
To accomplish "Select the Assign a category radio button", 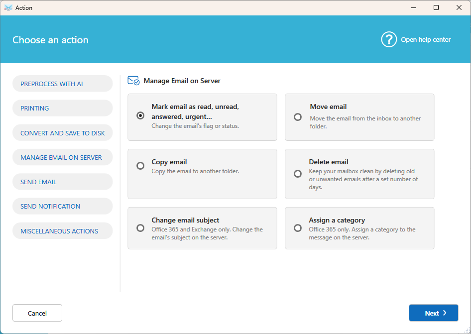I will tap(298, 228).
